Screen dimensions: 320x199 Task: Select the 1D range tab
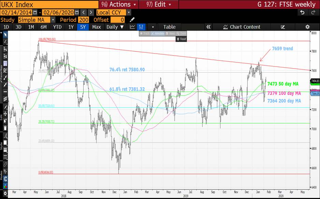(x=6, y=27)
